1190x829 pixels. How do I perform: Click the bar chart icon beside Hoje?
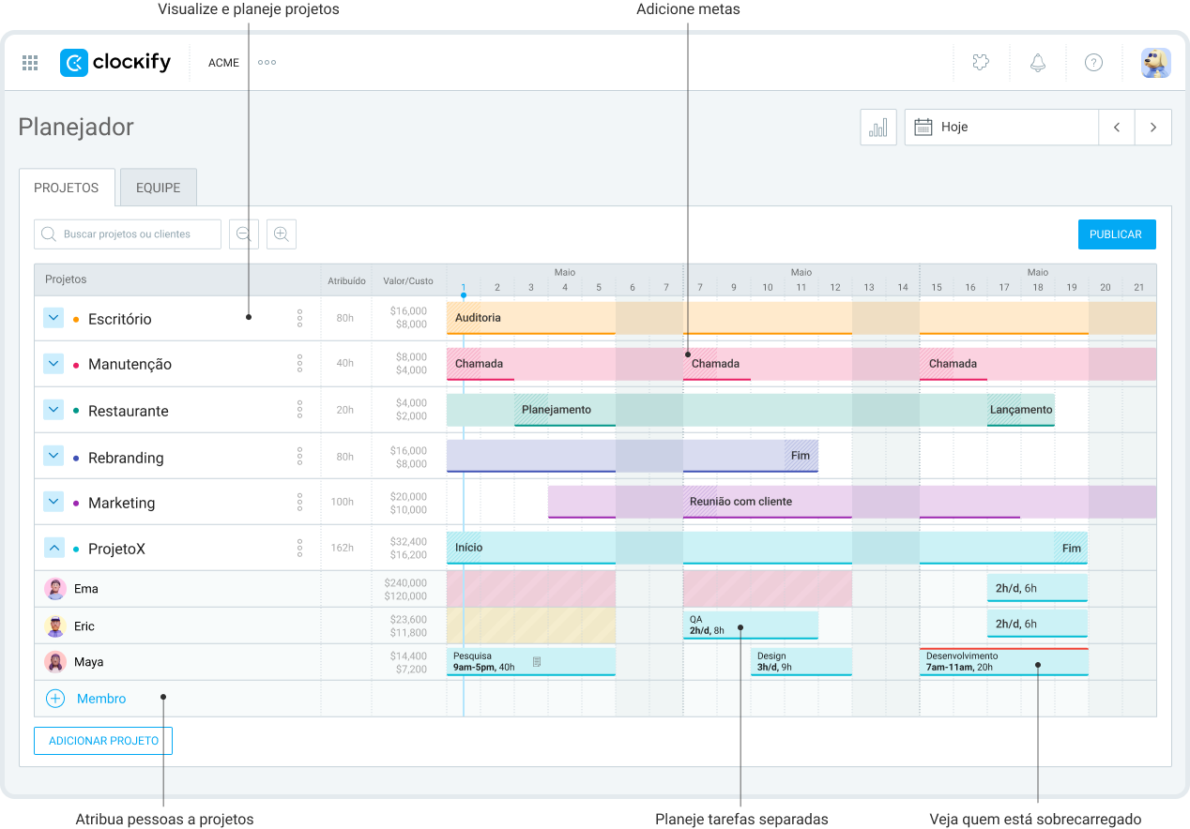pyautogui.click(x=878, y=128)
